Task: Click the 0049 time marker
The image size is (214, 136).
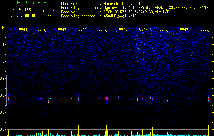Action: pyautogui.click(x=184, y=29)
